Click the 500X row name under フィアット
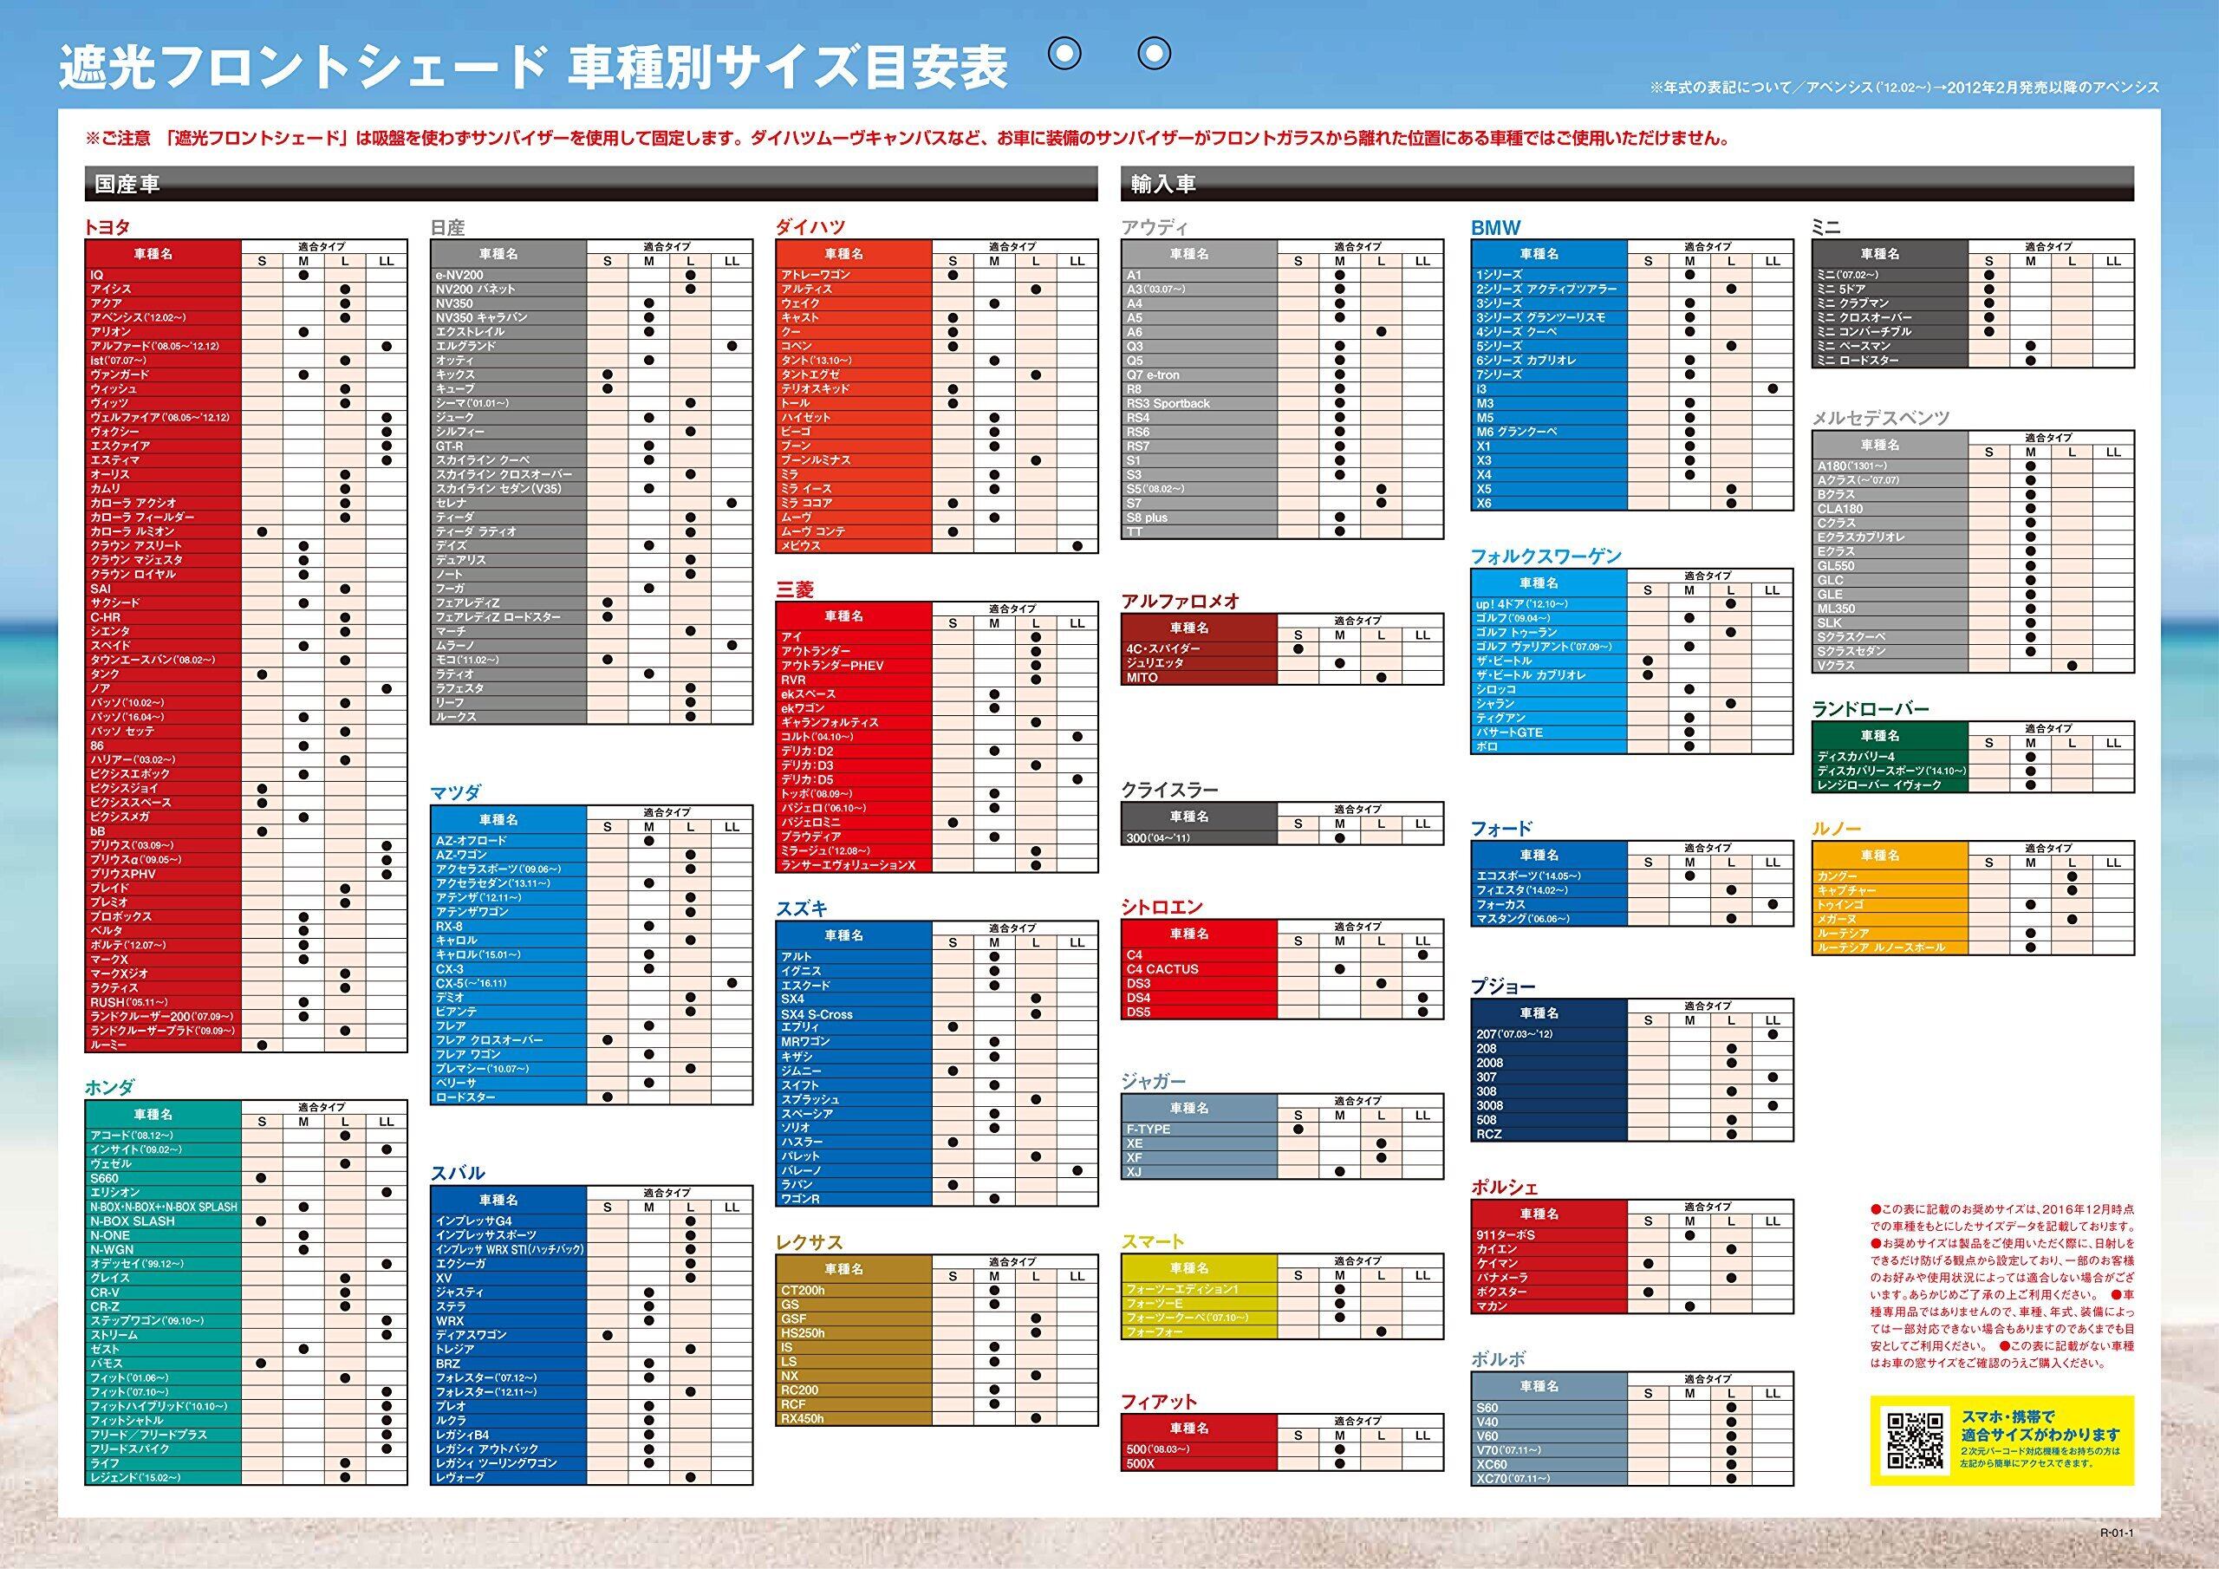 point(1141,1463)
